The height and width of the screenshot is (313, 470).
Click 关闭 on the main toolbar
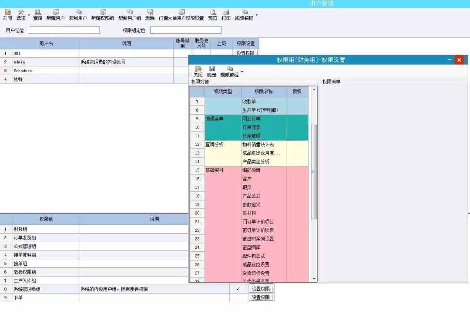[x=7, y=15]
